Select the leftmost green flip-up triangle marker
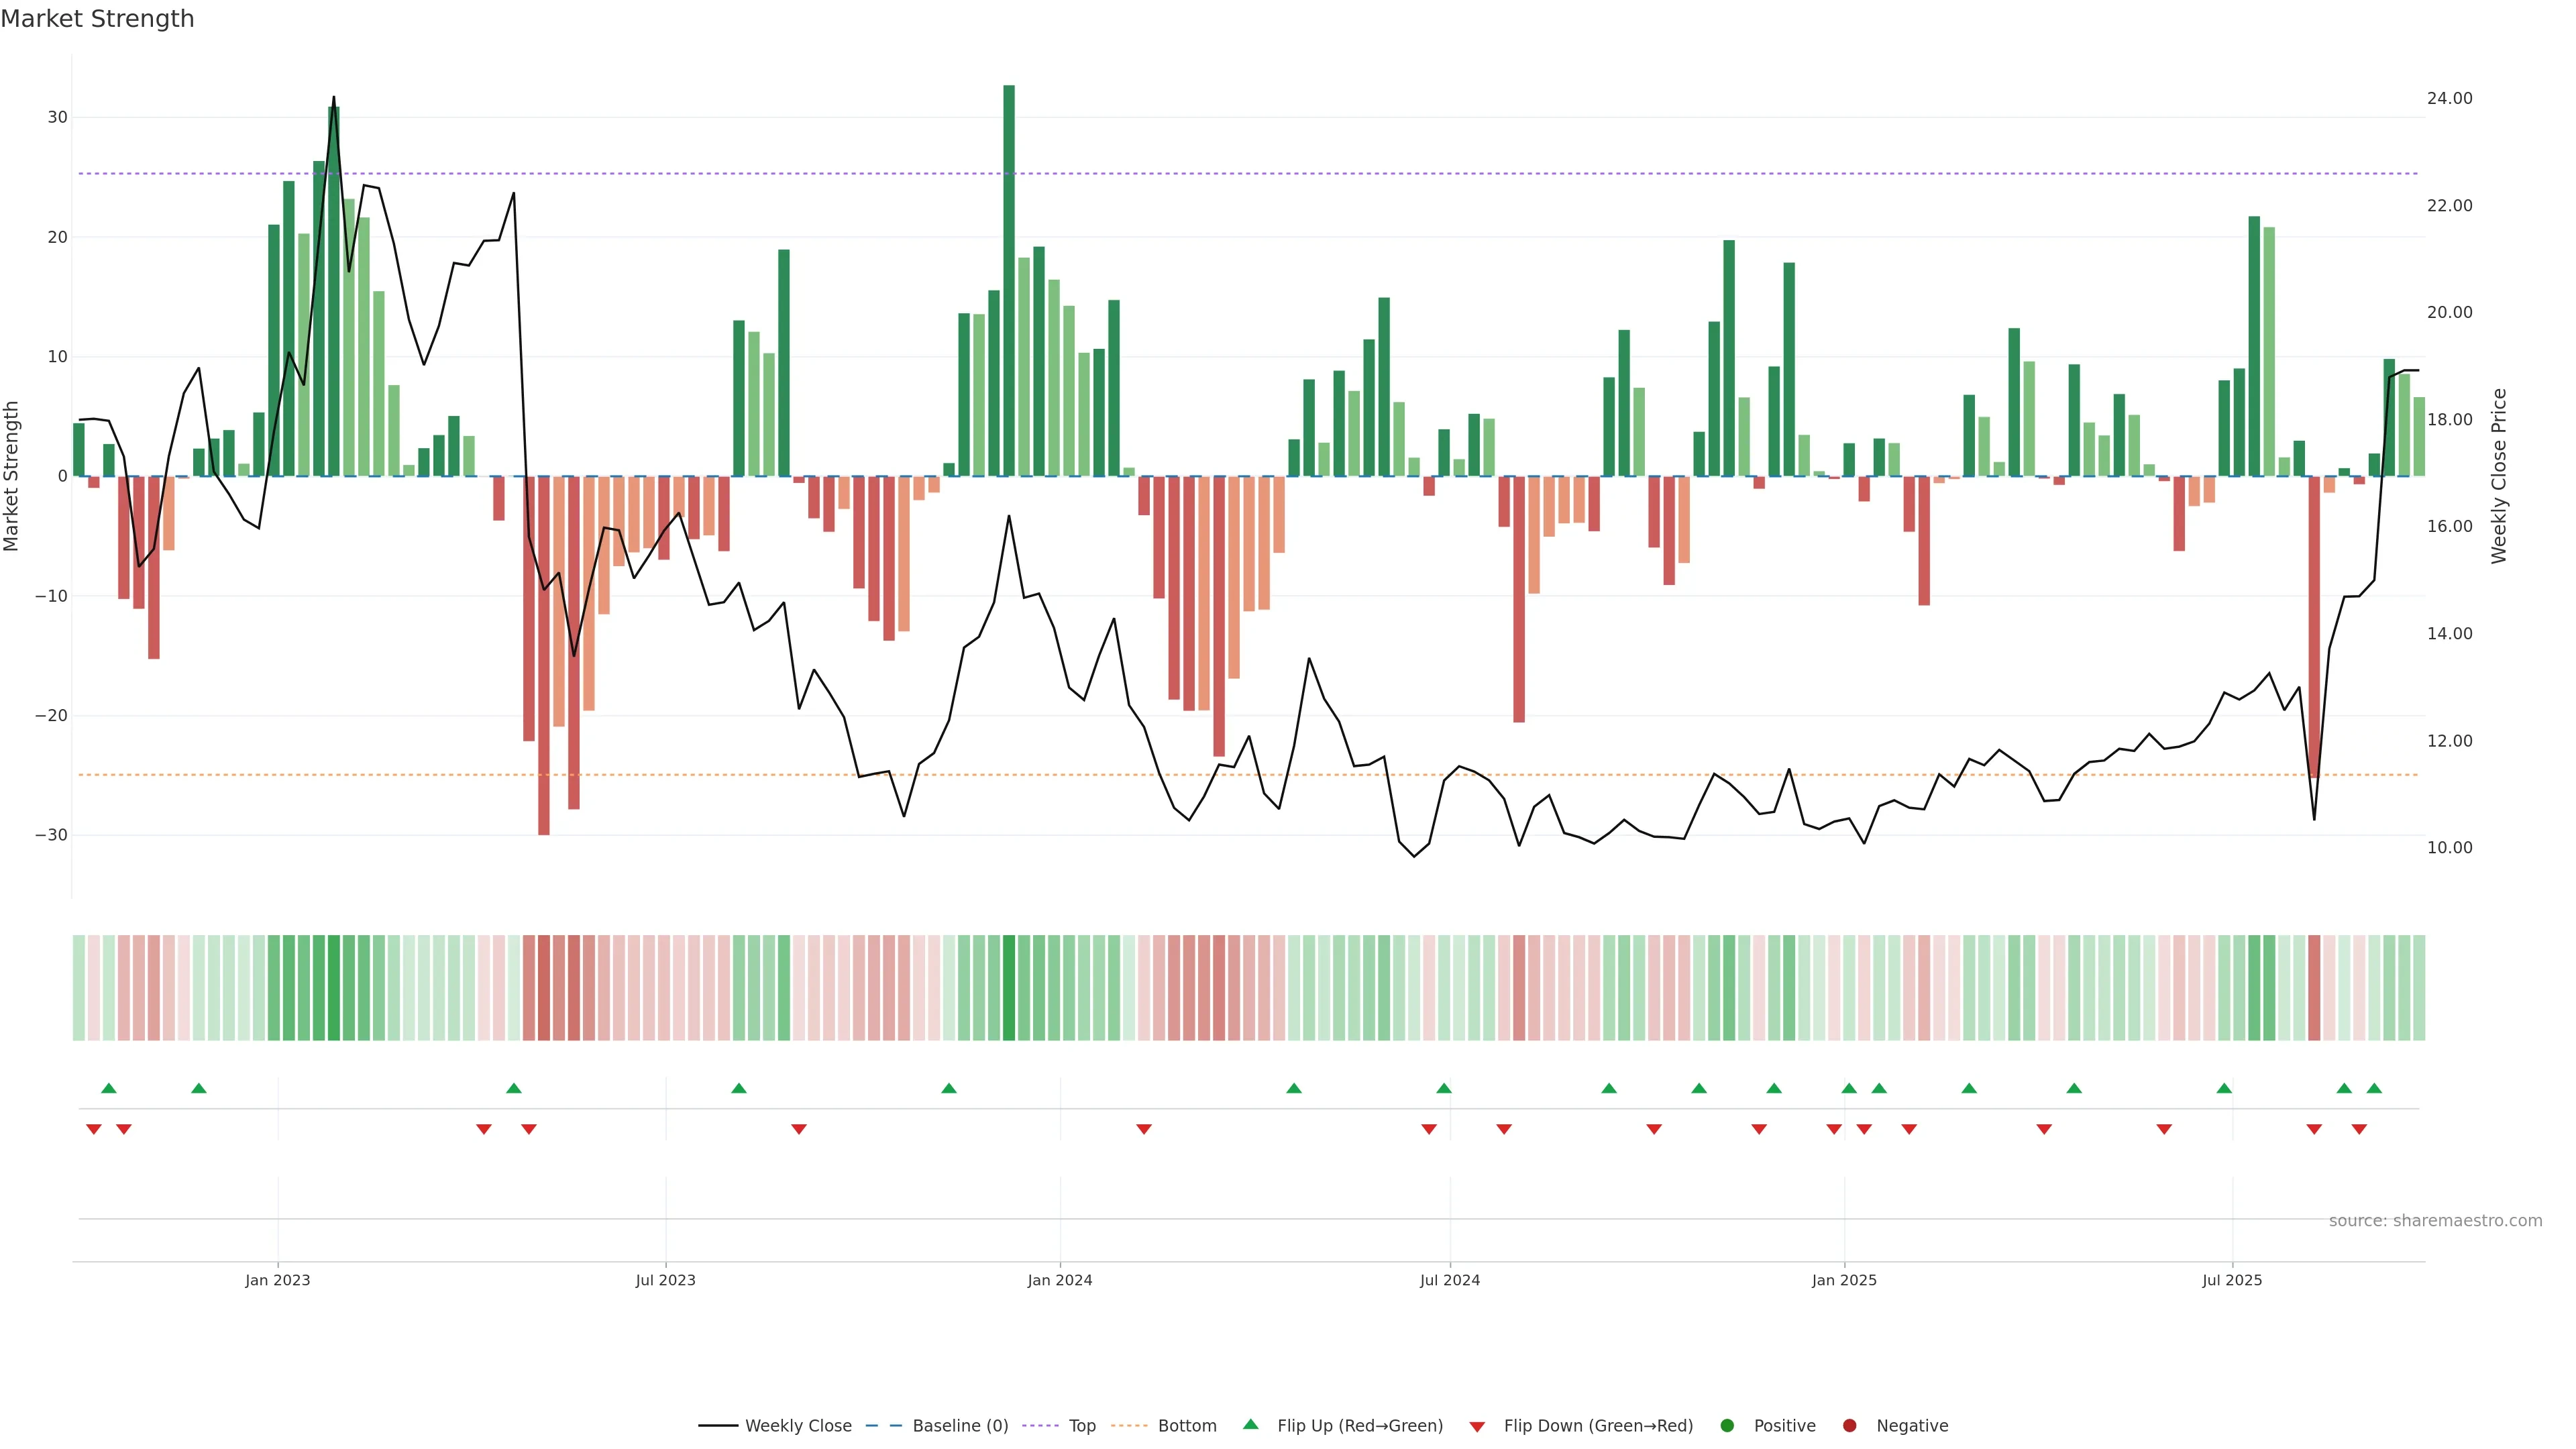The width and height of the screenshot is (2576, 1449). (109, 1088)
